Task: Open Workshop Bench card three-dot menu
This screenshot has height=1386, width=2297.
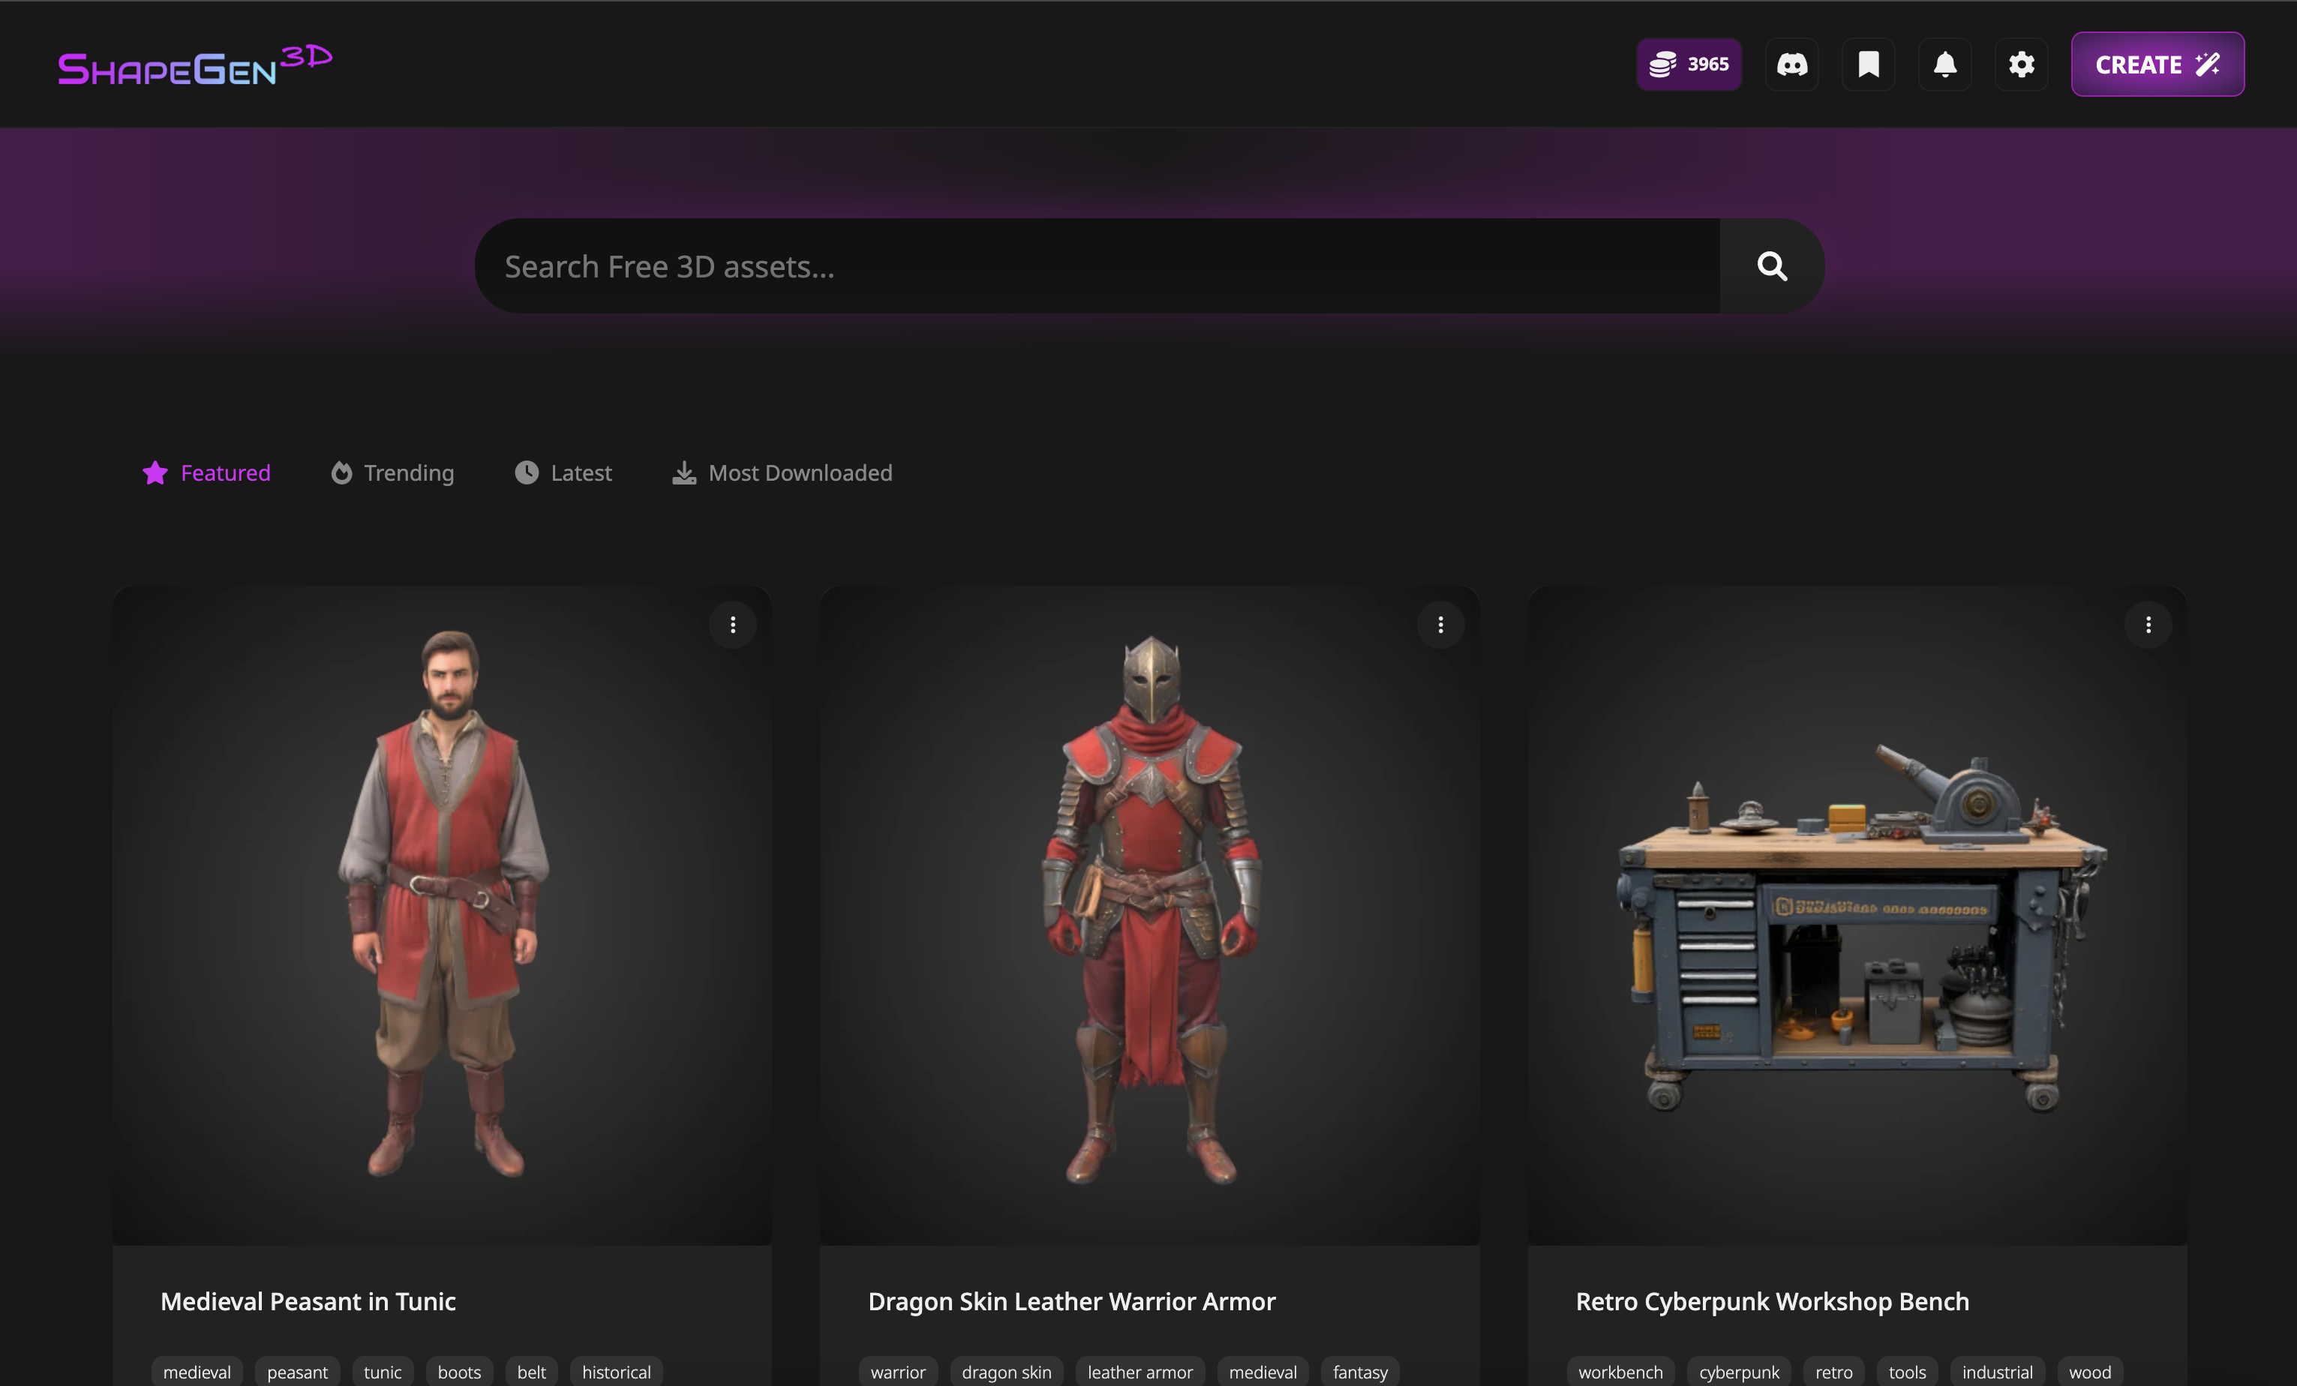Action: 2148,625
